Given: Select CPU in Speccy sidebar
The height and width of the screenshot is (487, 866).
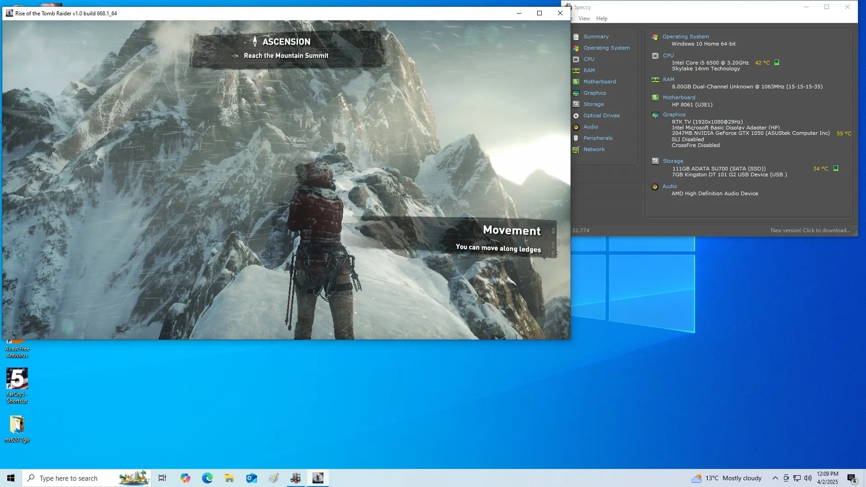Looking at the screenshot, I should 589,59.
